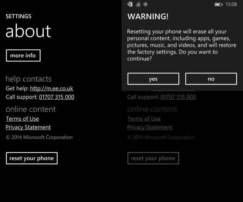This screenshot has width=243, height=202.
Task: Select left © 2014 Microsoft Corporation text
Action: tap(39, 137)
